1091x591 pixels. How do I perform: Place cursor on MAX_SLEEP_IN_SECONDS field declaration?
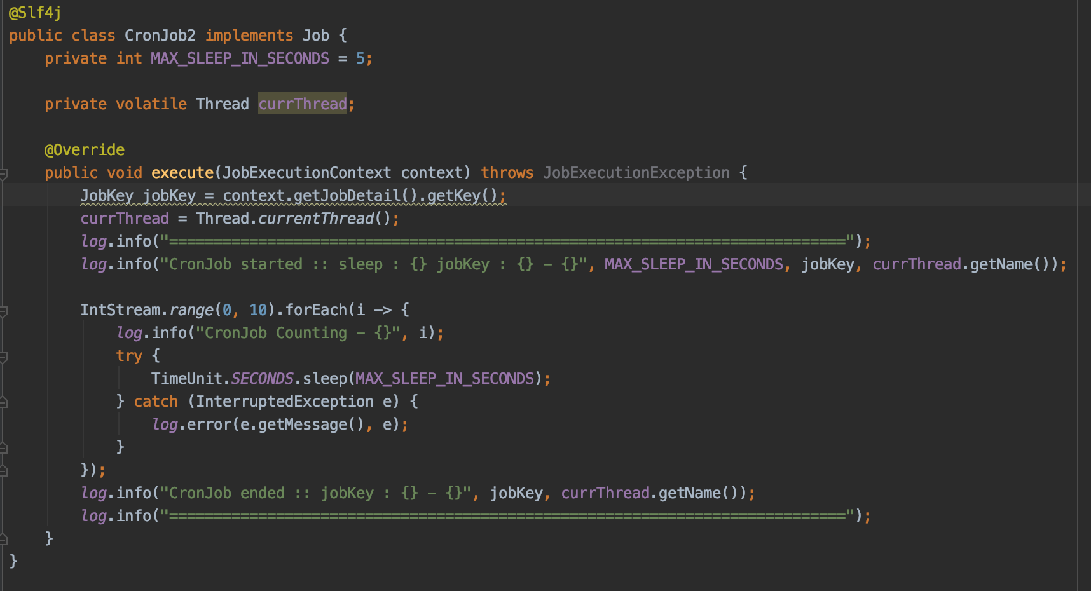[x=240, y=58]
